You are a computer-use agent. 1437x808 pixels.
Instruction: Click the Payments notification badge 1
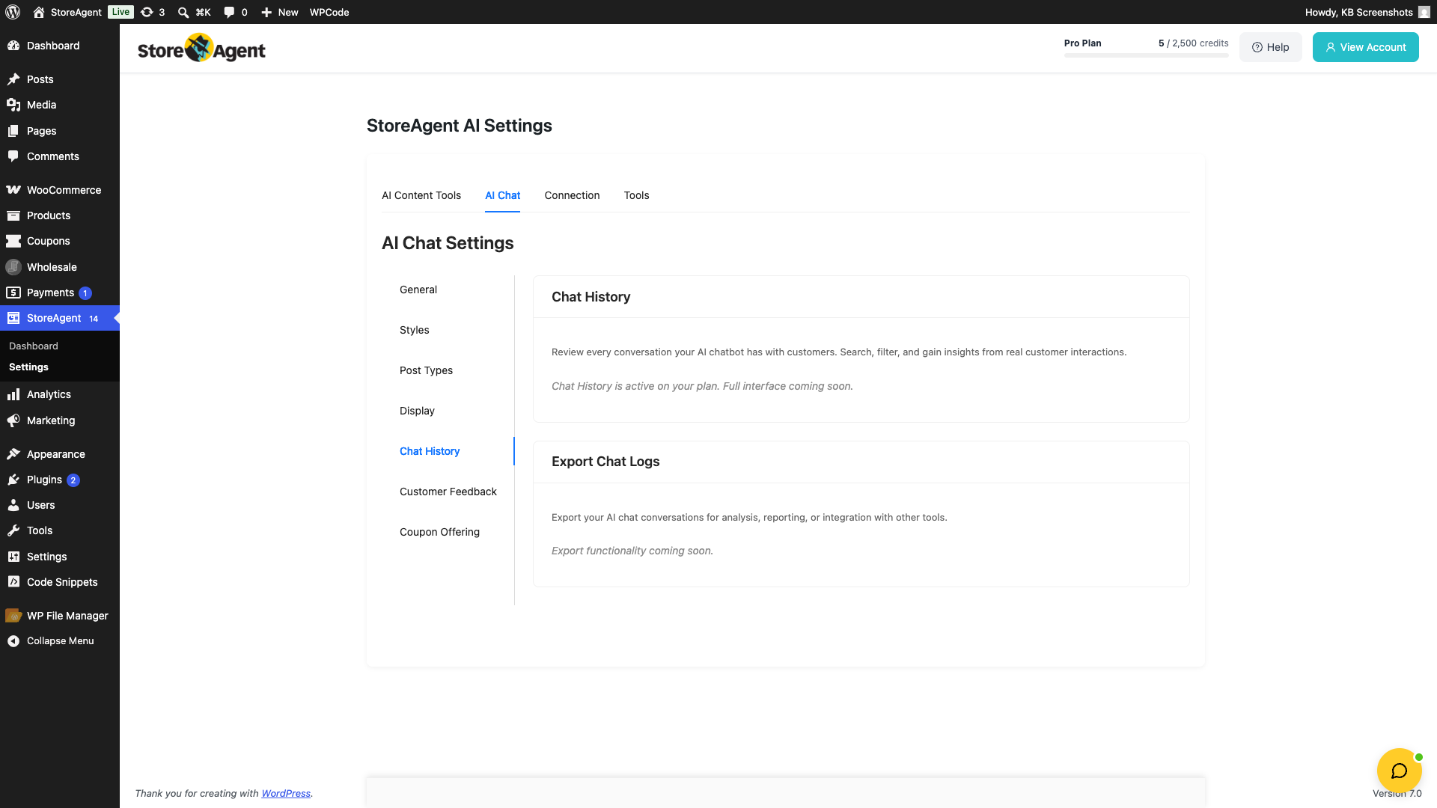[x=85, y=293]
